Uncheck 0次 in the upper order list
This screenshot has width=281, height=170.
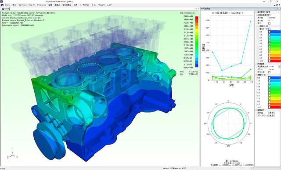(269, 32)
